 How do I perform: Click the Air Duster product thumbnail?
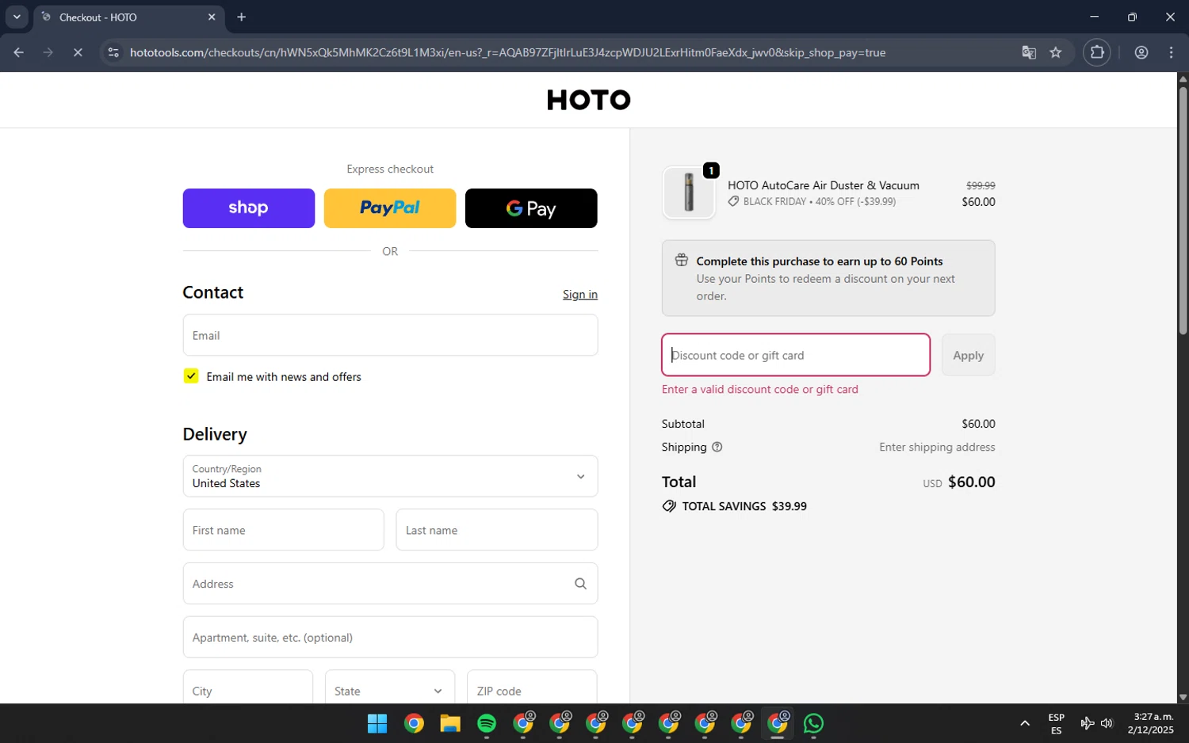[x=689, y=192]
